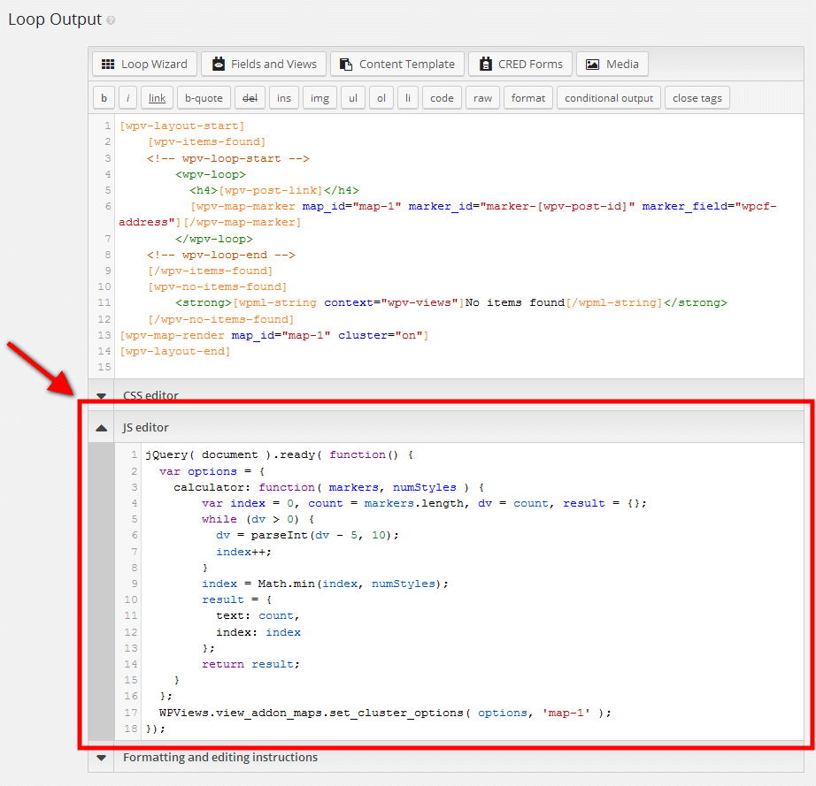Open Fields and Views dialog
This screenshot has height=786, width=816.
[x=264, y=64]
